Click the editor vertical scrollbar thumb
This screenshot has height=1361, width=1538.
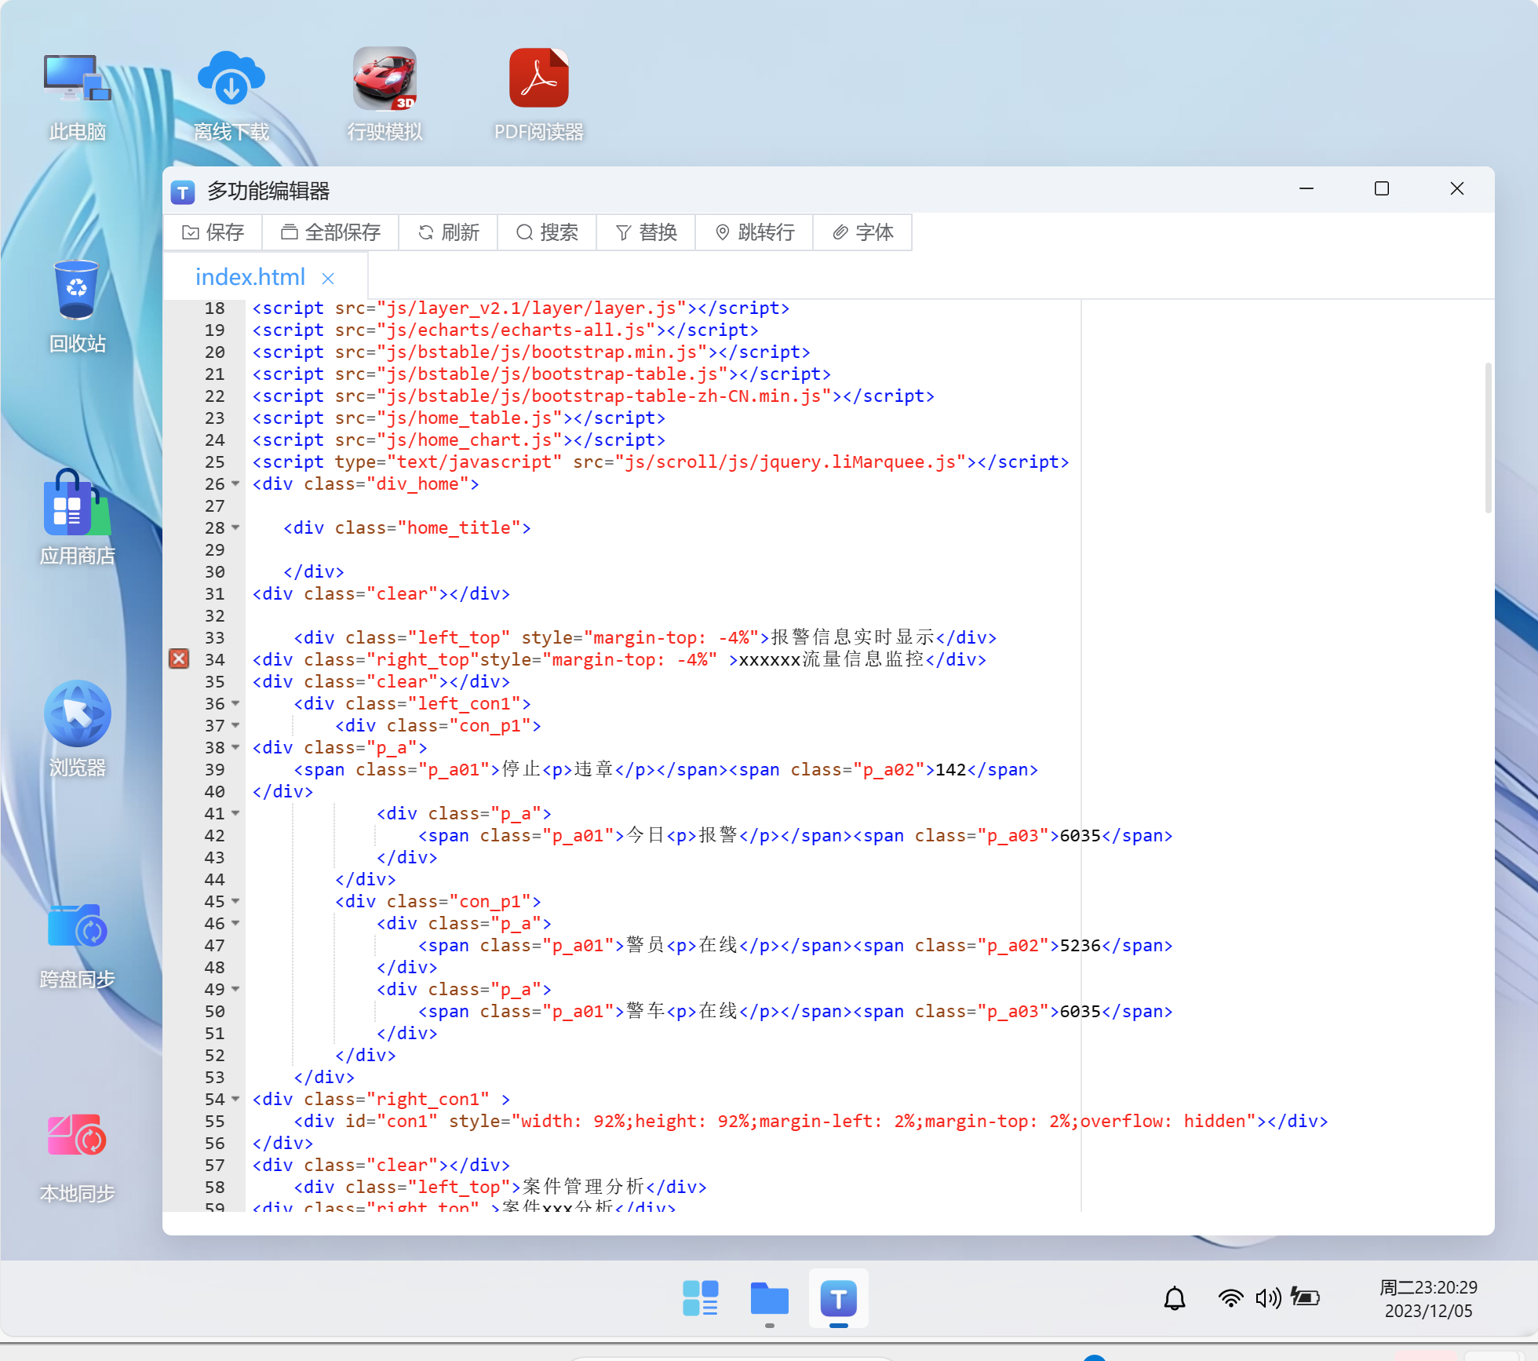[1488, 437]
